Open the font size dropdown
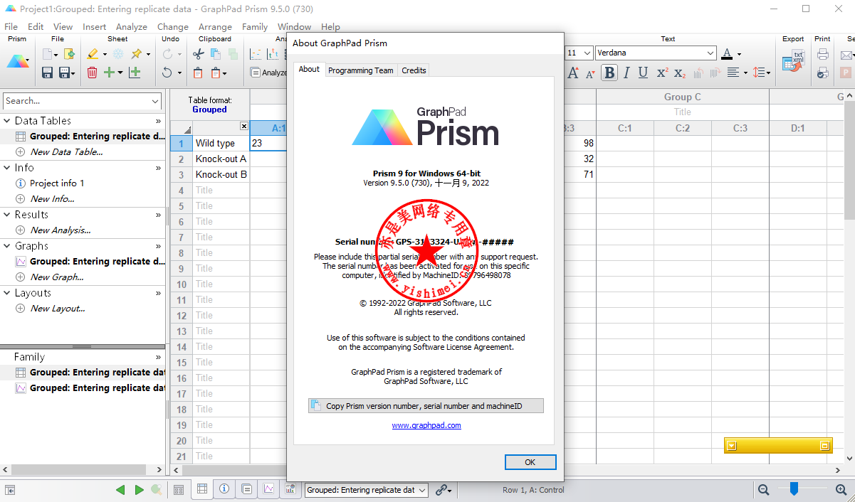This screenshot has width=855, height=502. tap(587, 53)
